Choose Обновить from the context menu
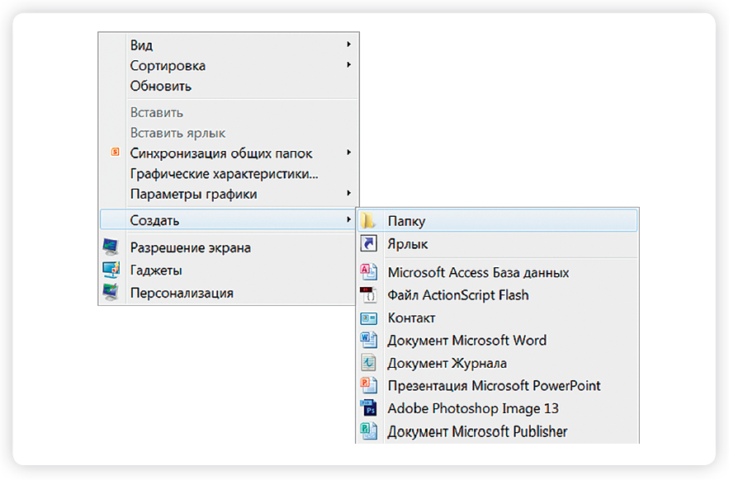729x480 pixels. tap(160, 87)
